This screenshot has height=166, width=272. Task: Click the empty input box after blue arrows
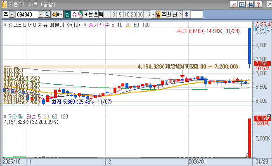[197, 14]
